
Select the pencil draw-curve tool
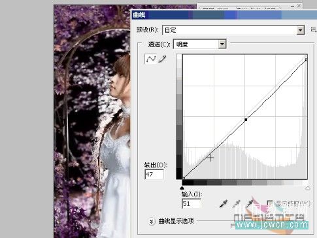click(x=162, y=59)
